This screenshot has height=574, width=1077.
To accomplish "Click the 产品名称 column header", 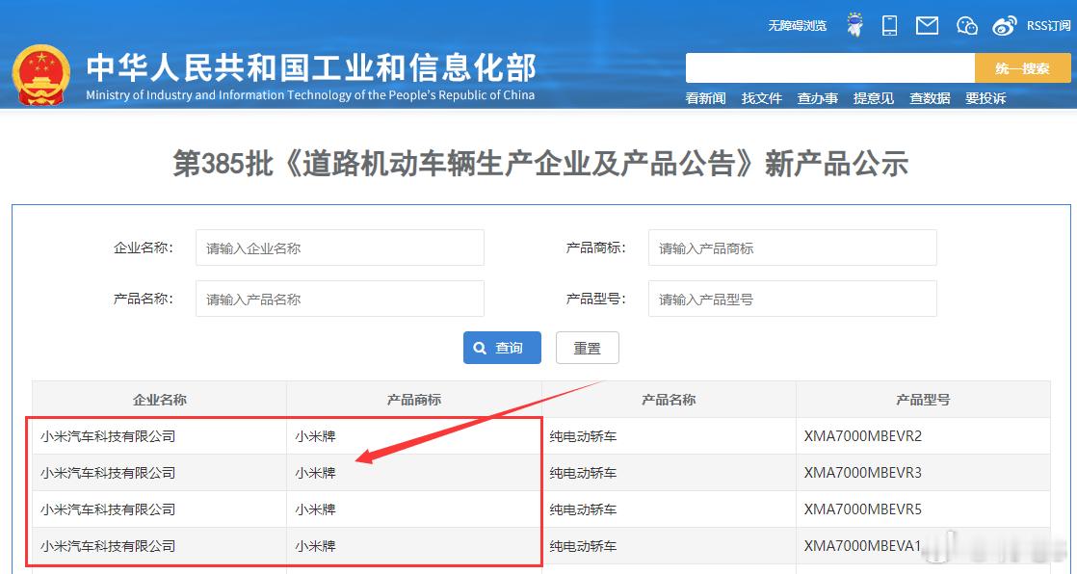I will click(x=669, y=400).
